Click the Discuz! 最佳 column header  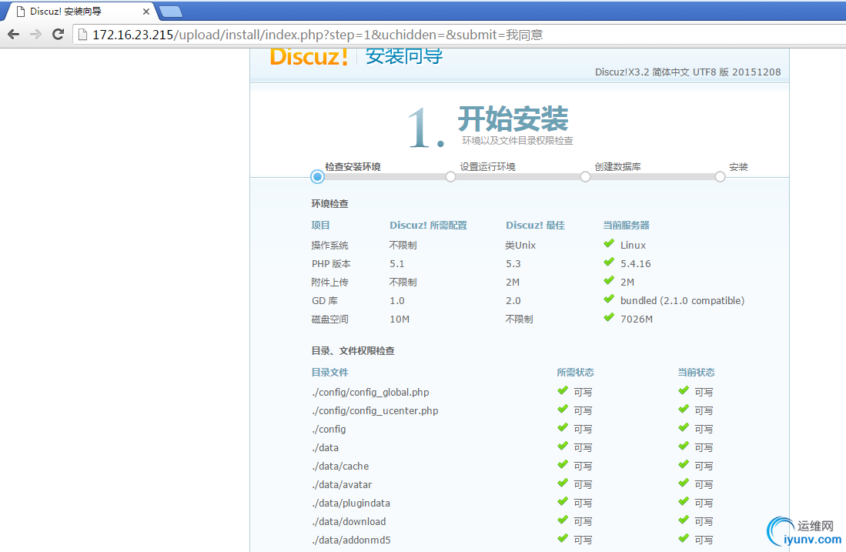(535, 225)
